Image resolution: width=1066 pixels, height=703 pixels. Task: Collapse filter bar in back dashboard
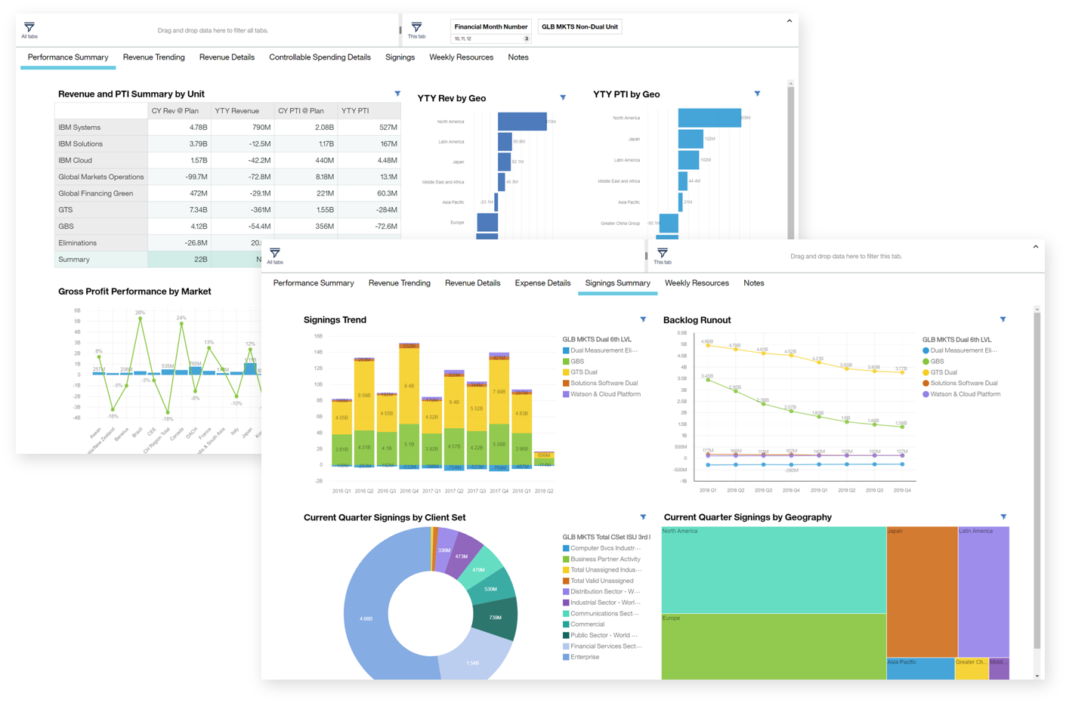point(789,21)
